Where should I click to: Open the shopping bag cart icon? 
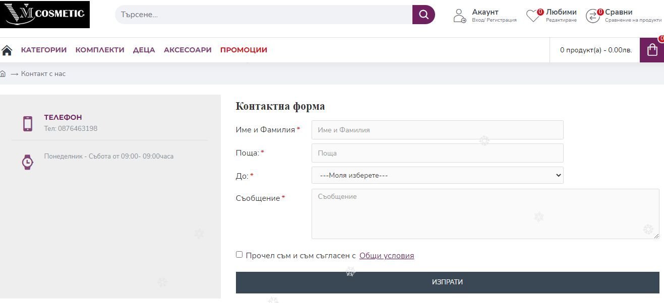point(652,50)
